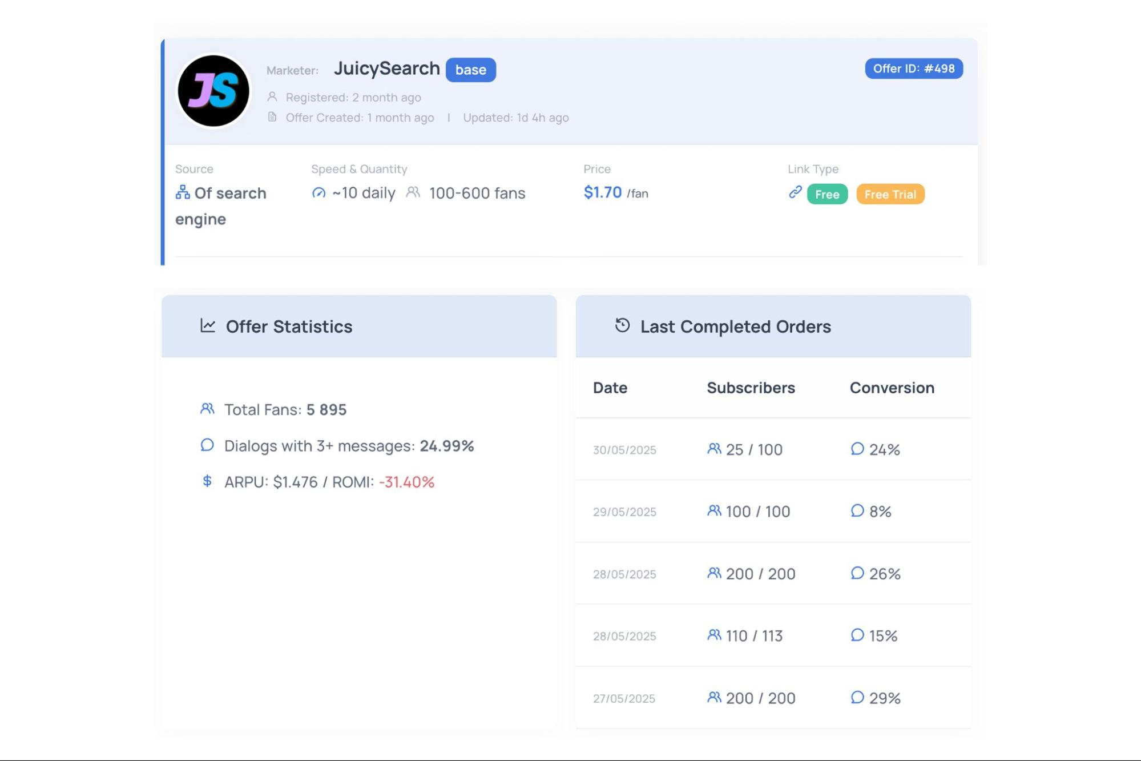This screenshot has width=1141, height=761.
Task: Click the line chart icon in Offer Statistics
Action: 208,325
